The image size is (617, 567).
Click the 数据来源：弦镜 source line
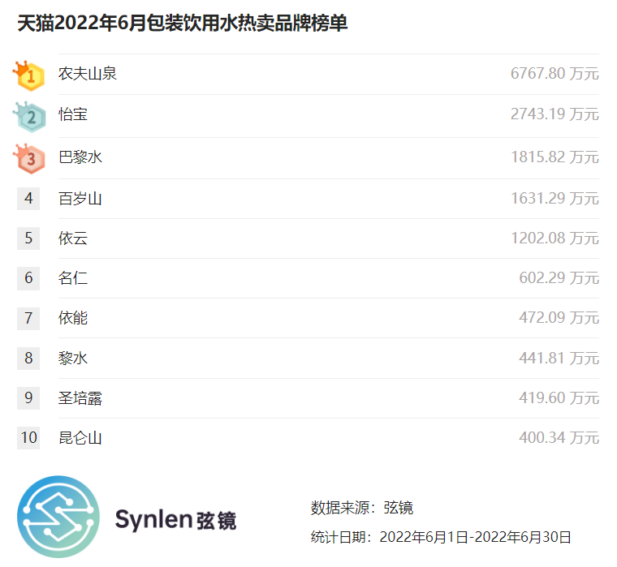click(361, 508)
